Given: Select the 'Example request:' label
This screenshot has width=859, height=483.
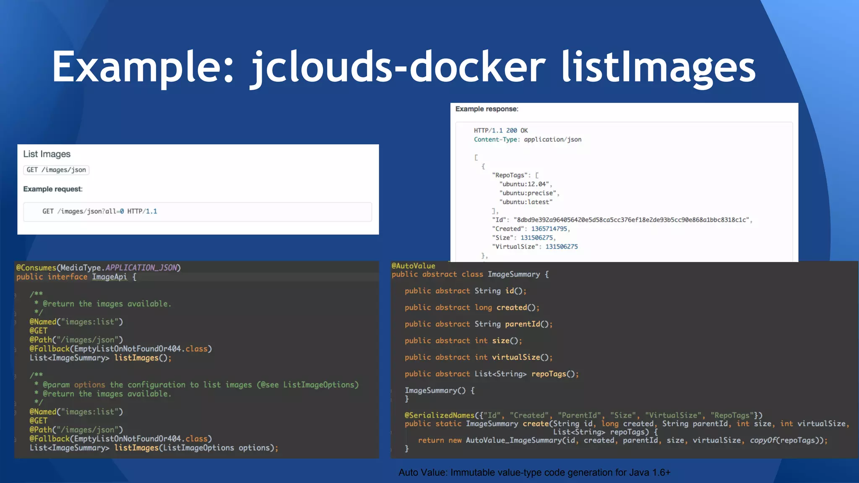Looking at the screenshot, I should pyautogui.click(x=53, y=189).
